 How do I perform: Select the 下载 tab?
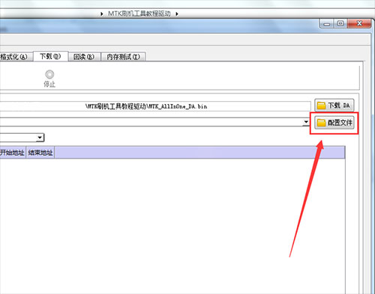pyautogui.click(x=50, y=56)
